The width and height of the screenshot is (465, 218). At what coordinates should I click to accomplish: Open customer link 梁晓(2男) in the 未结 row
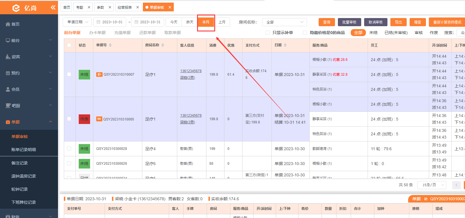tap(187, 78)
